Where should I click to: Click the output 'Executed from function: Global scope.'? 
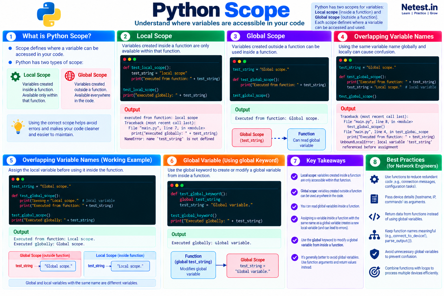click(x=277, y=119)
